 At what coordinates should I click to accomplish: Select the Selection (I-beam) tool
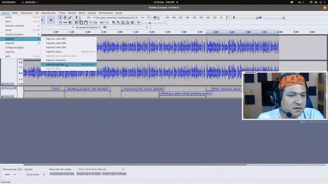[x=60, y=17]
